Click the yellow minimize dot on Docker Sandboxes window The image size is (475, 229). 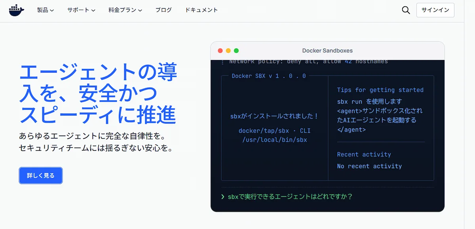[228, 51]
